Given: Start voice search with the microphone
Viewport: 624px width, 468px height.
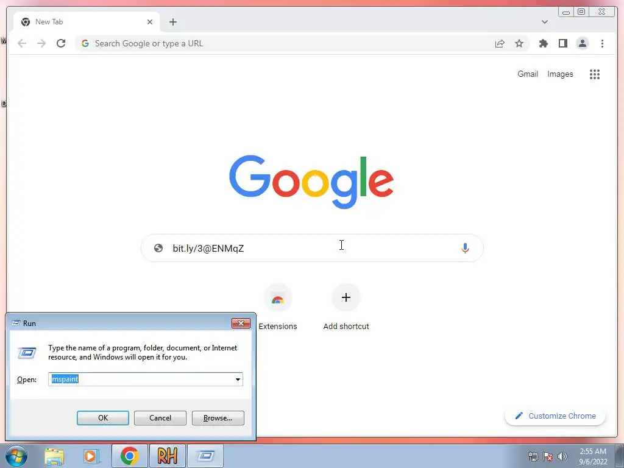Looking at the screenshot, I should (x=465, y=248).
